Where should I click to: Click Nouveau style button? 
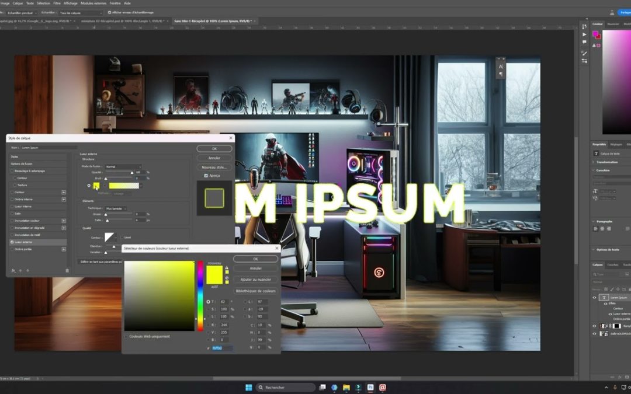tap(214, 168)
